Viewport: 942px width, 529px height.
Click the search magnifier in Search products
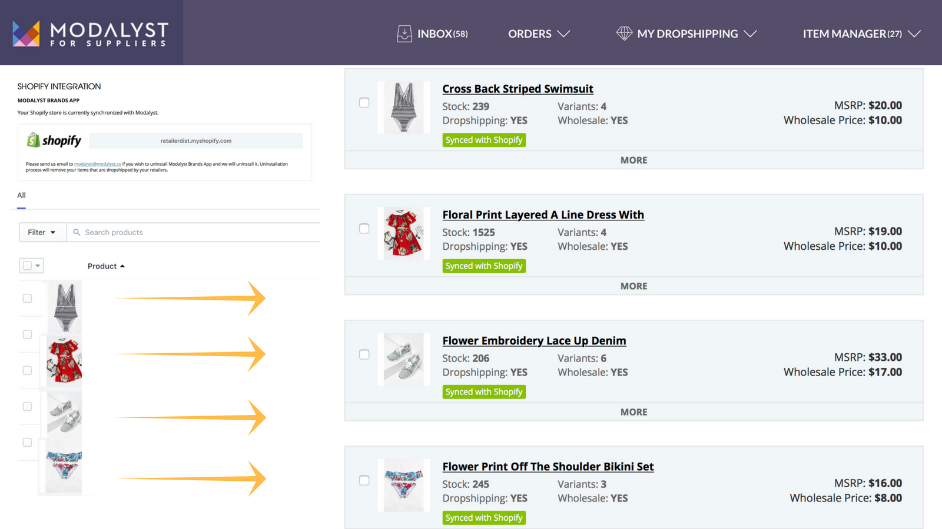click(77, 232)
